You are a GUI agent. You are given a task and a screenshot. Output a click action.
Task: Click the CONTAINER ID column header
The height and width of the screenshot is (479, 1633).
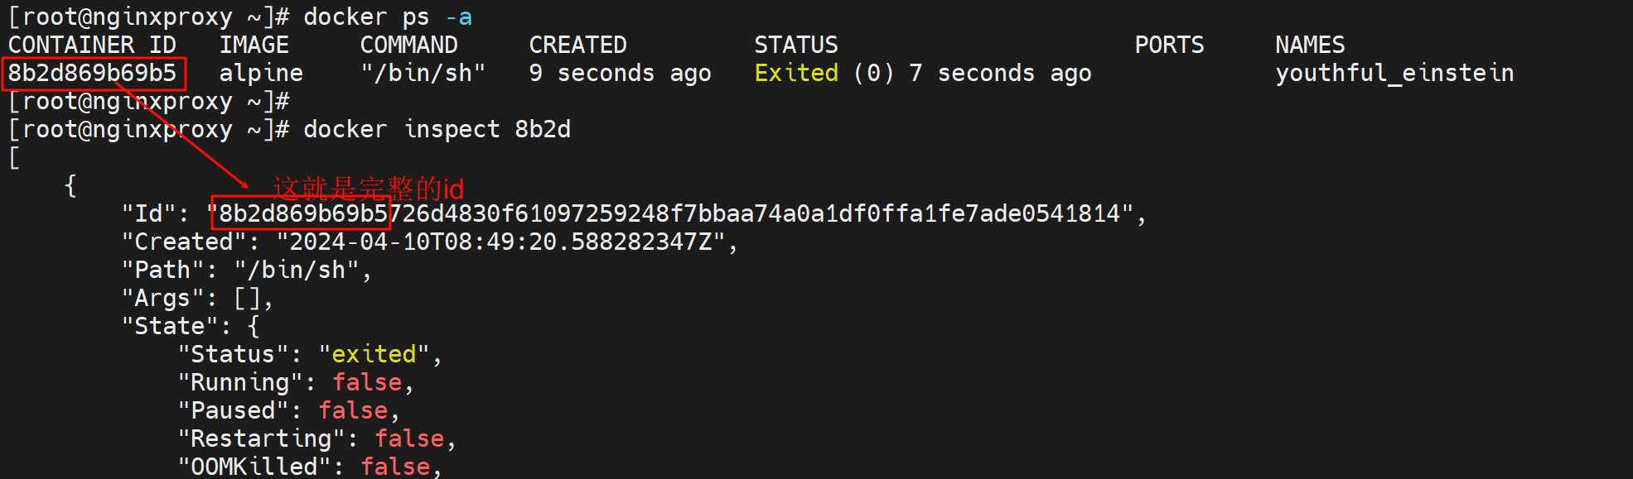[92, 45]
